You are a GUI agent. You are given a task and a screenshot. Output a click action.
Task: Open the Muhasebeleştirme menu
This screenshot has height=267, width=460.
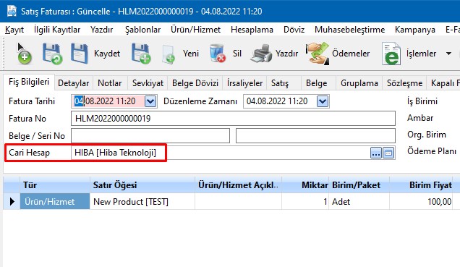click(349, 30)
